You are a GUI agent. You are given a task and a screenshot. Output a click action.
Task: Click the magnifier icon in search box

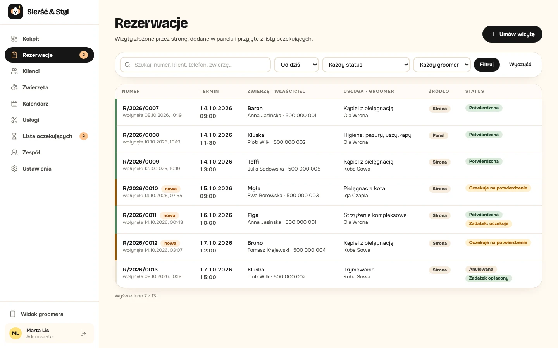127,65
